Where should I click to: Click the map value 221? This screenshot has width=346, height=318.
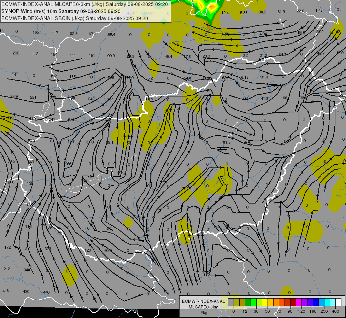(x=33, y=97)
